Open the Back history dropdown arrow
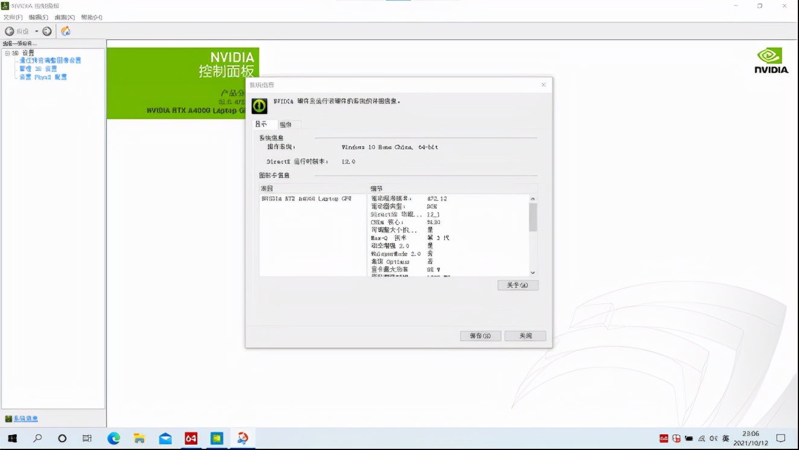The image size is (799, 450). point(37,31)
